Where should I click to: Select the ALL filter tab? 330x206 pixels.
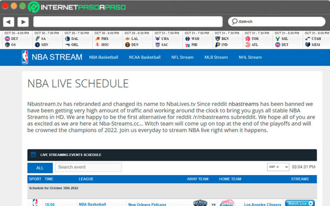click(x=40, y=168)
